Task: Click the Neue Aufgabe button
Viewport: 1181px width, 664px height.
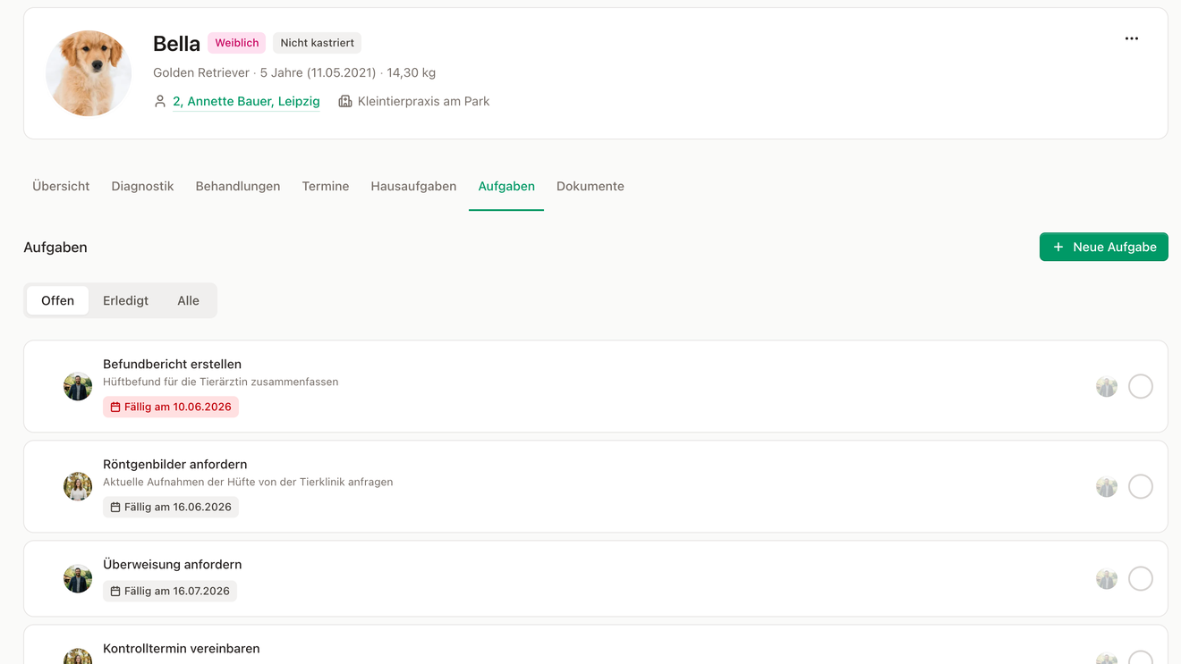Action: pos(1103,247)
